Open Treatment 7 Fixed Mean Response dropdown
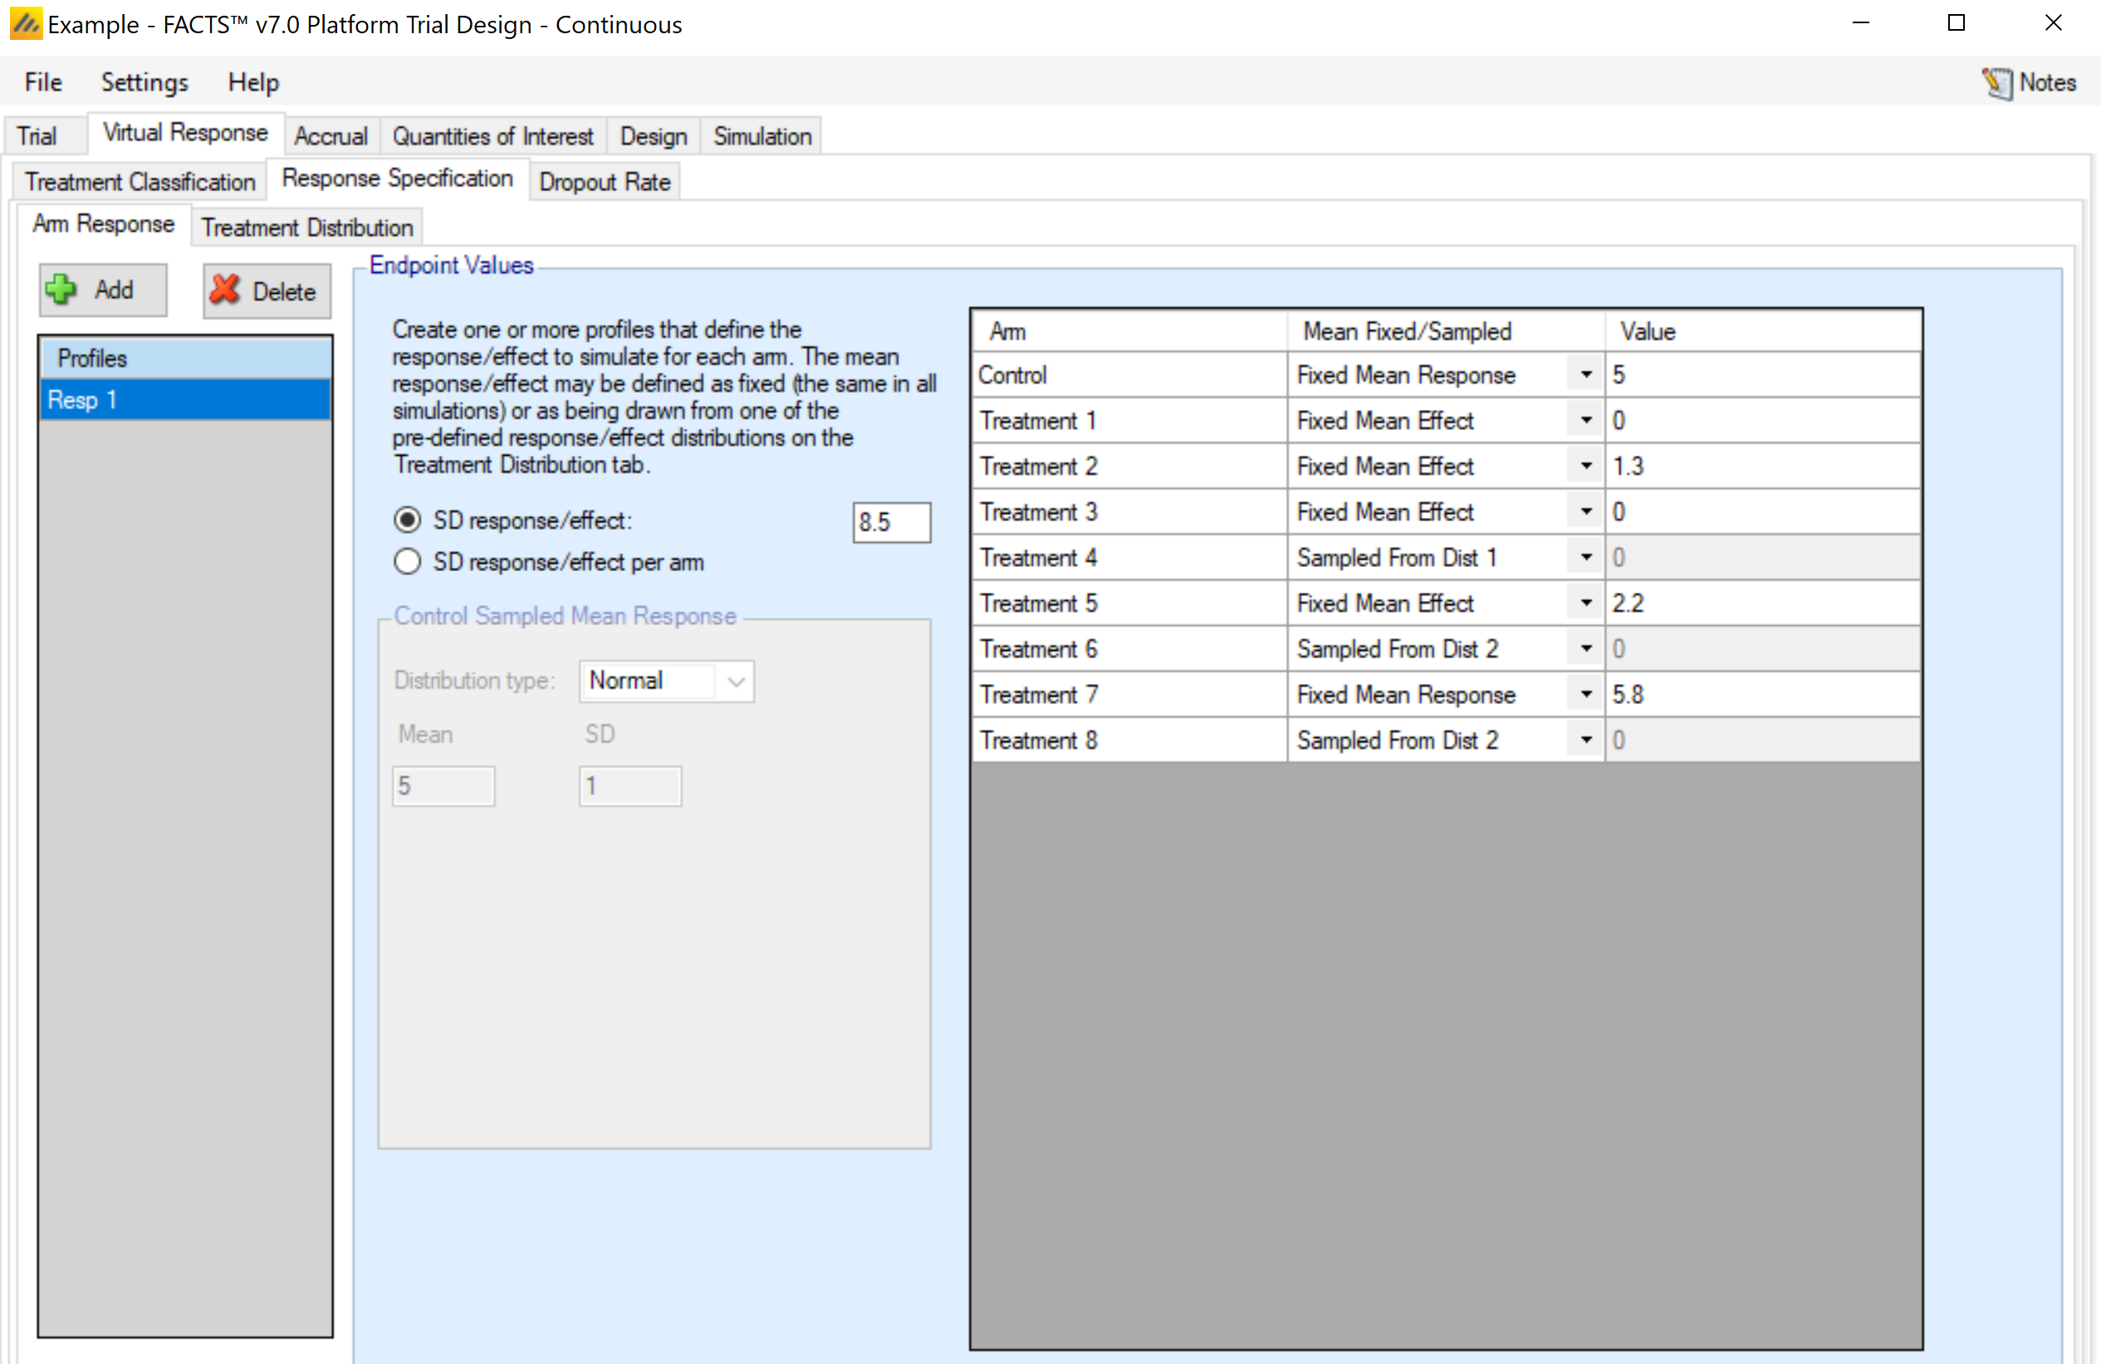Screen dimensions: 2101x1364 (x=1585, y=694)
